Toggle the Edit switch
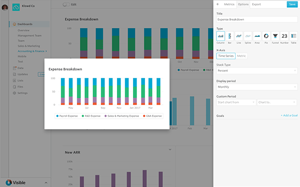This screenshot has height=187, width=300. (x=66, y=4)
